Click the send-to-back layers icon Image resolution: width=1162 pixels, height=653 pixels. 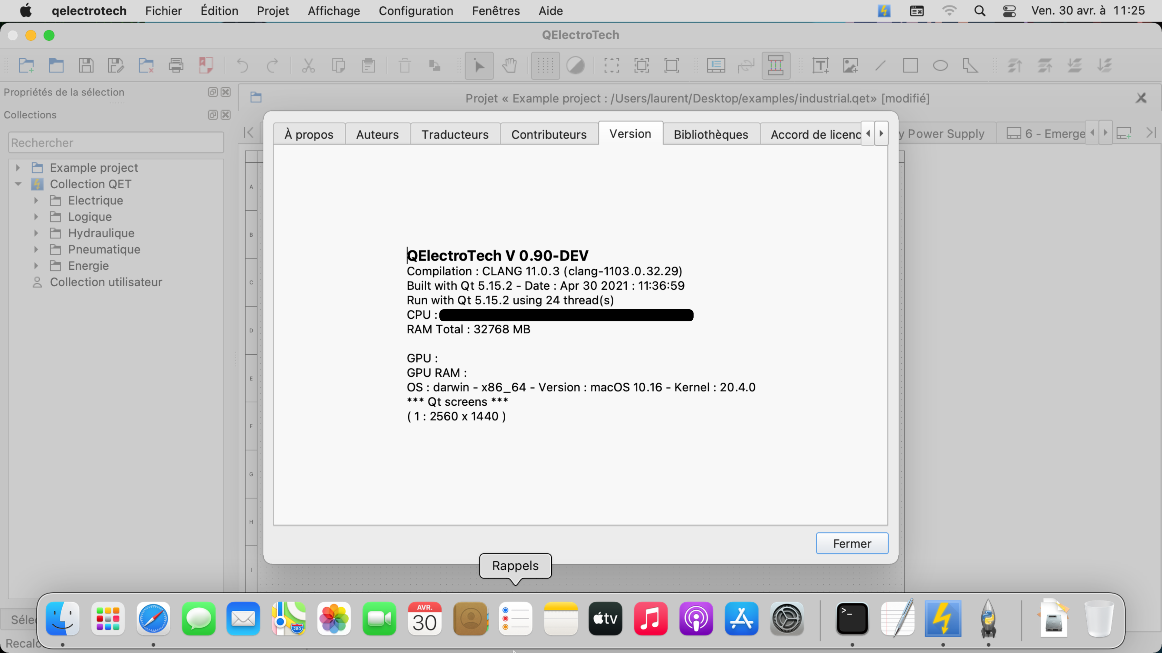(x=1105, y=66)
